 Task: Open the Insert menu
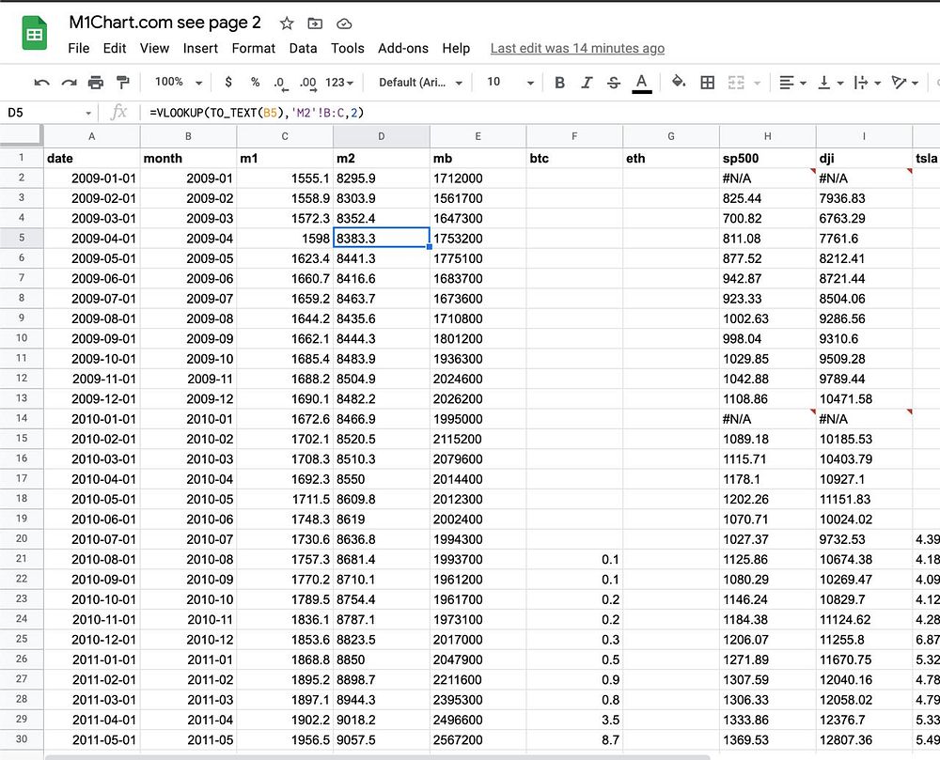(200, 48)
